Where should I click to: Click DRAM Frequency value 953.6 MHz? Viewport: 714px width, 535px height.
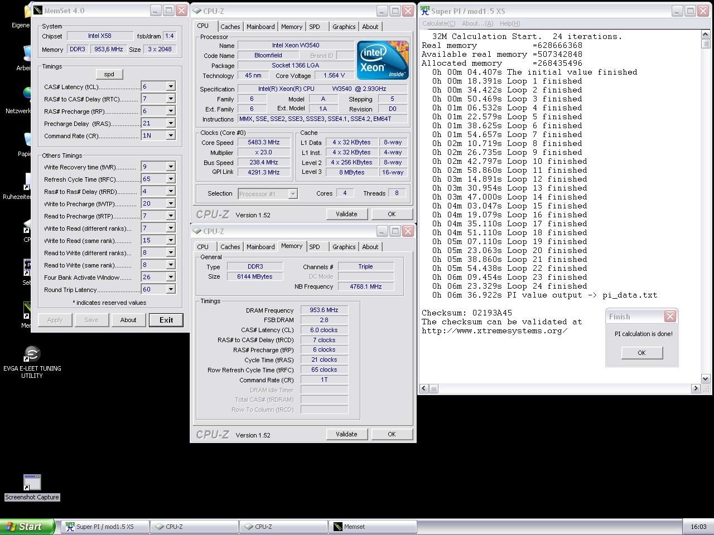pyautogui.click(x=324, y=310)
